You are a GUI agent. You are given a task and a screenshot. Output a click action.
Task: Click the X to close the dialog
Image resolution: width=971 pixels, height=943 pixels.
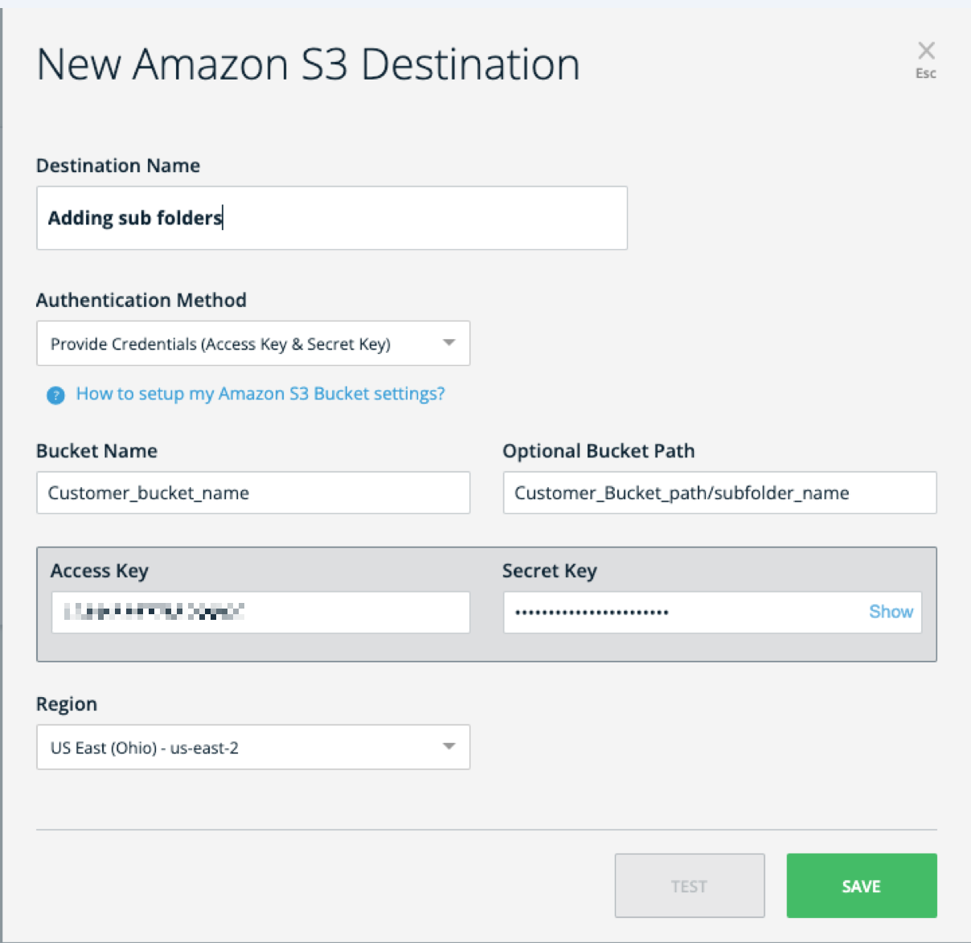[x=926, y=51]
